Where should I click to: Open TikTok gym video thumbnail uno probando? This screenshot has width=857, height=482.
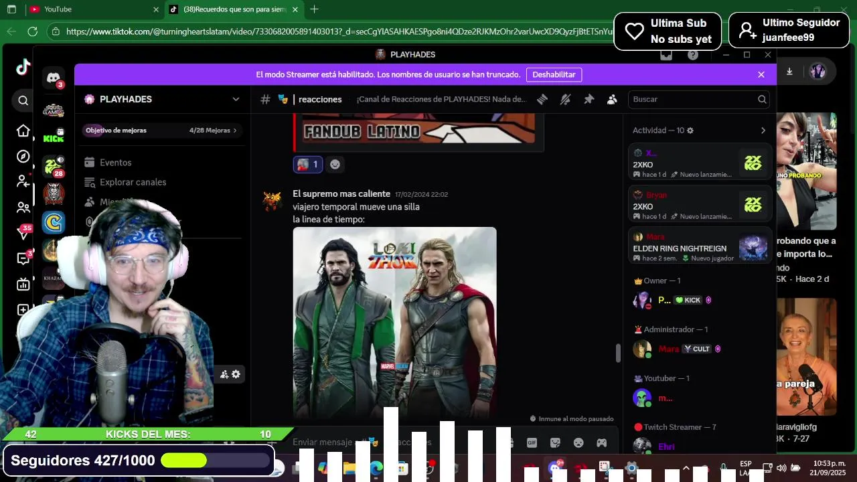[x=806, y=171]
